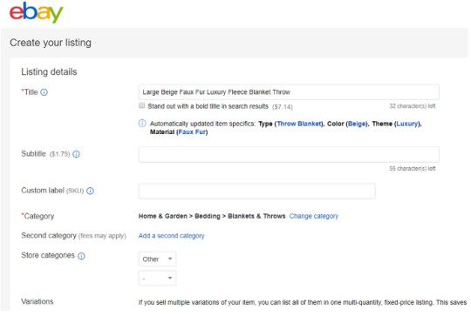The image size is (471, 316).
Task: Open the Title info icon
Action: [44, 92]
